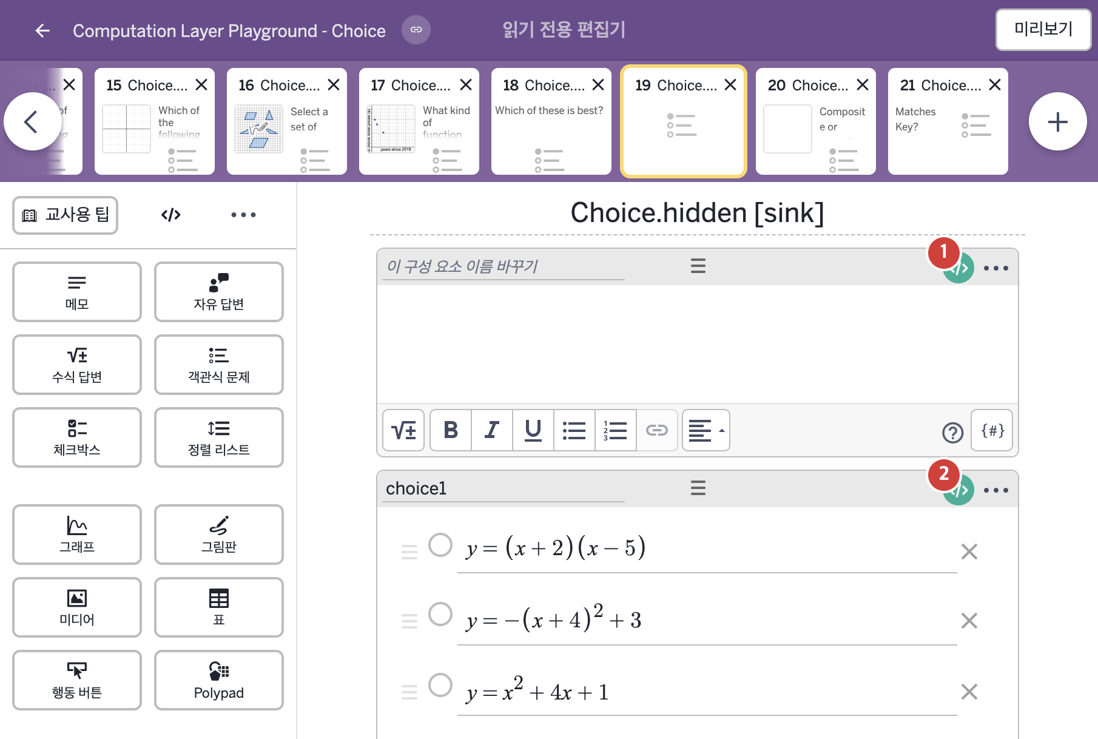The image size is (1098, 739).
Task: Switch to screen 20 Choice
Action: pos(816,121)
